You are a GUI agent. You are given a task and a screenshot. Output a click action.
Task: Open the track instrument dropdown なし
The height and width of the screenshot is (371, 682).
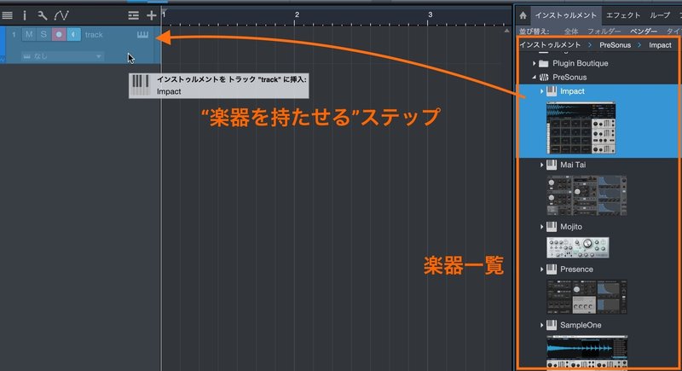pos(62,56)
